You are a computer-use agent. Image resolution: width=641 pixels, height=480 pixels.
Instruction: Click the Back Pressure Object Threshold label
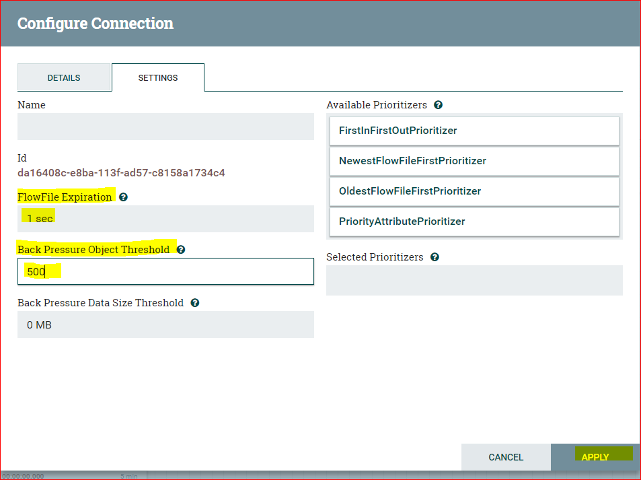pos(93,250)
